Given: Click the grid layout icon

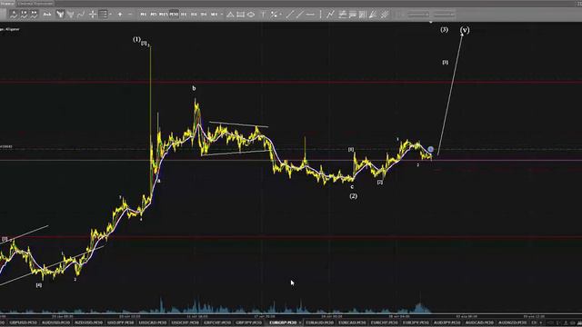Looking at the screenshot, I should tap(103, 15).
